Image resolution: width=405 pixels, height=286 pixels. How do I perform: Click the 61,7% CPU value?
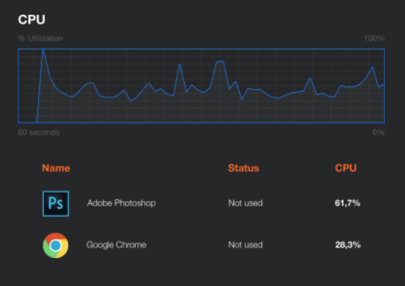coord(347,203)
